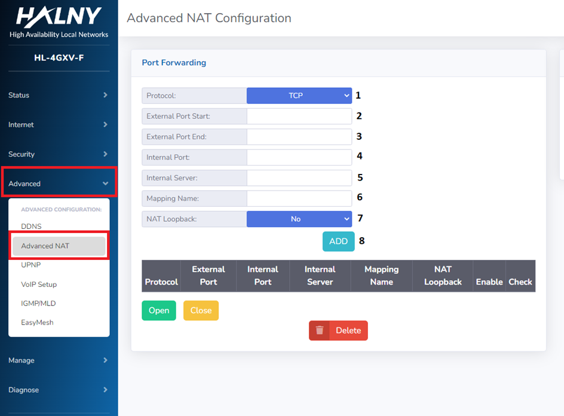Open the Protocol dropdown showing TCP
This screenshot has width=564, height=416.
point(299,96)
